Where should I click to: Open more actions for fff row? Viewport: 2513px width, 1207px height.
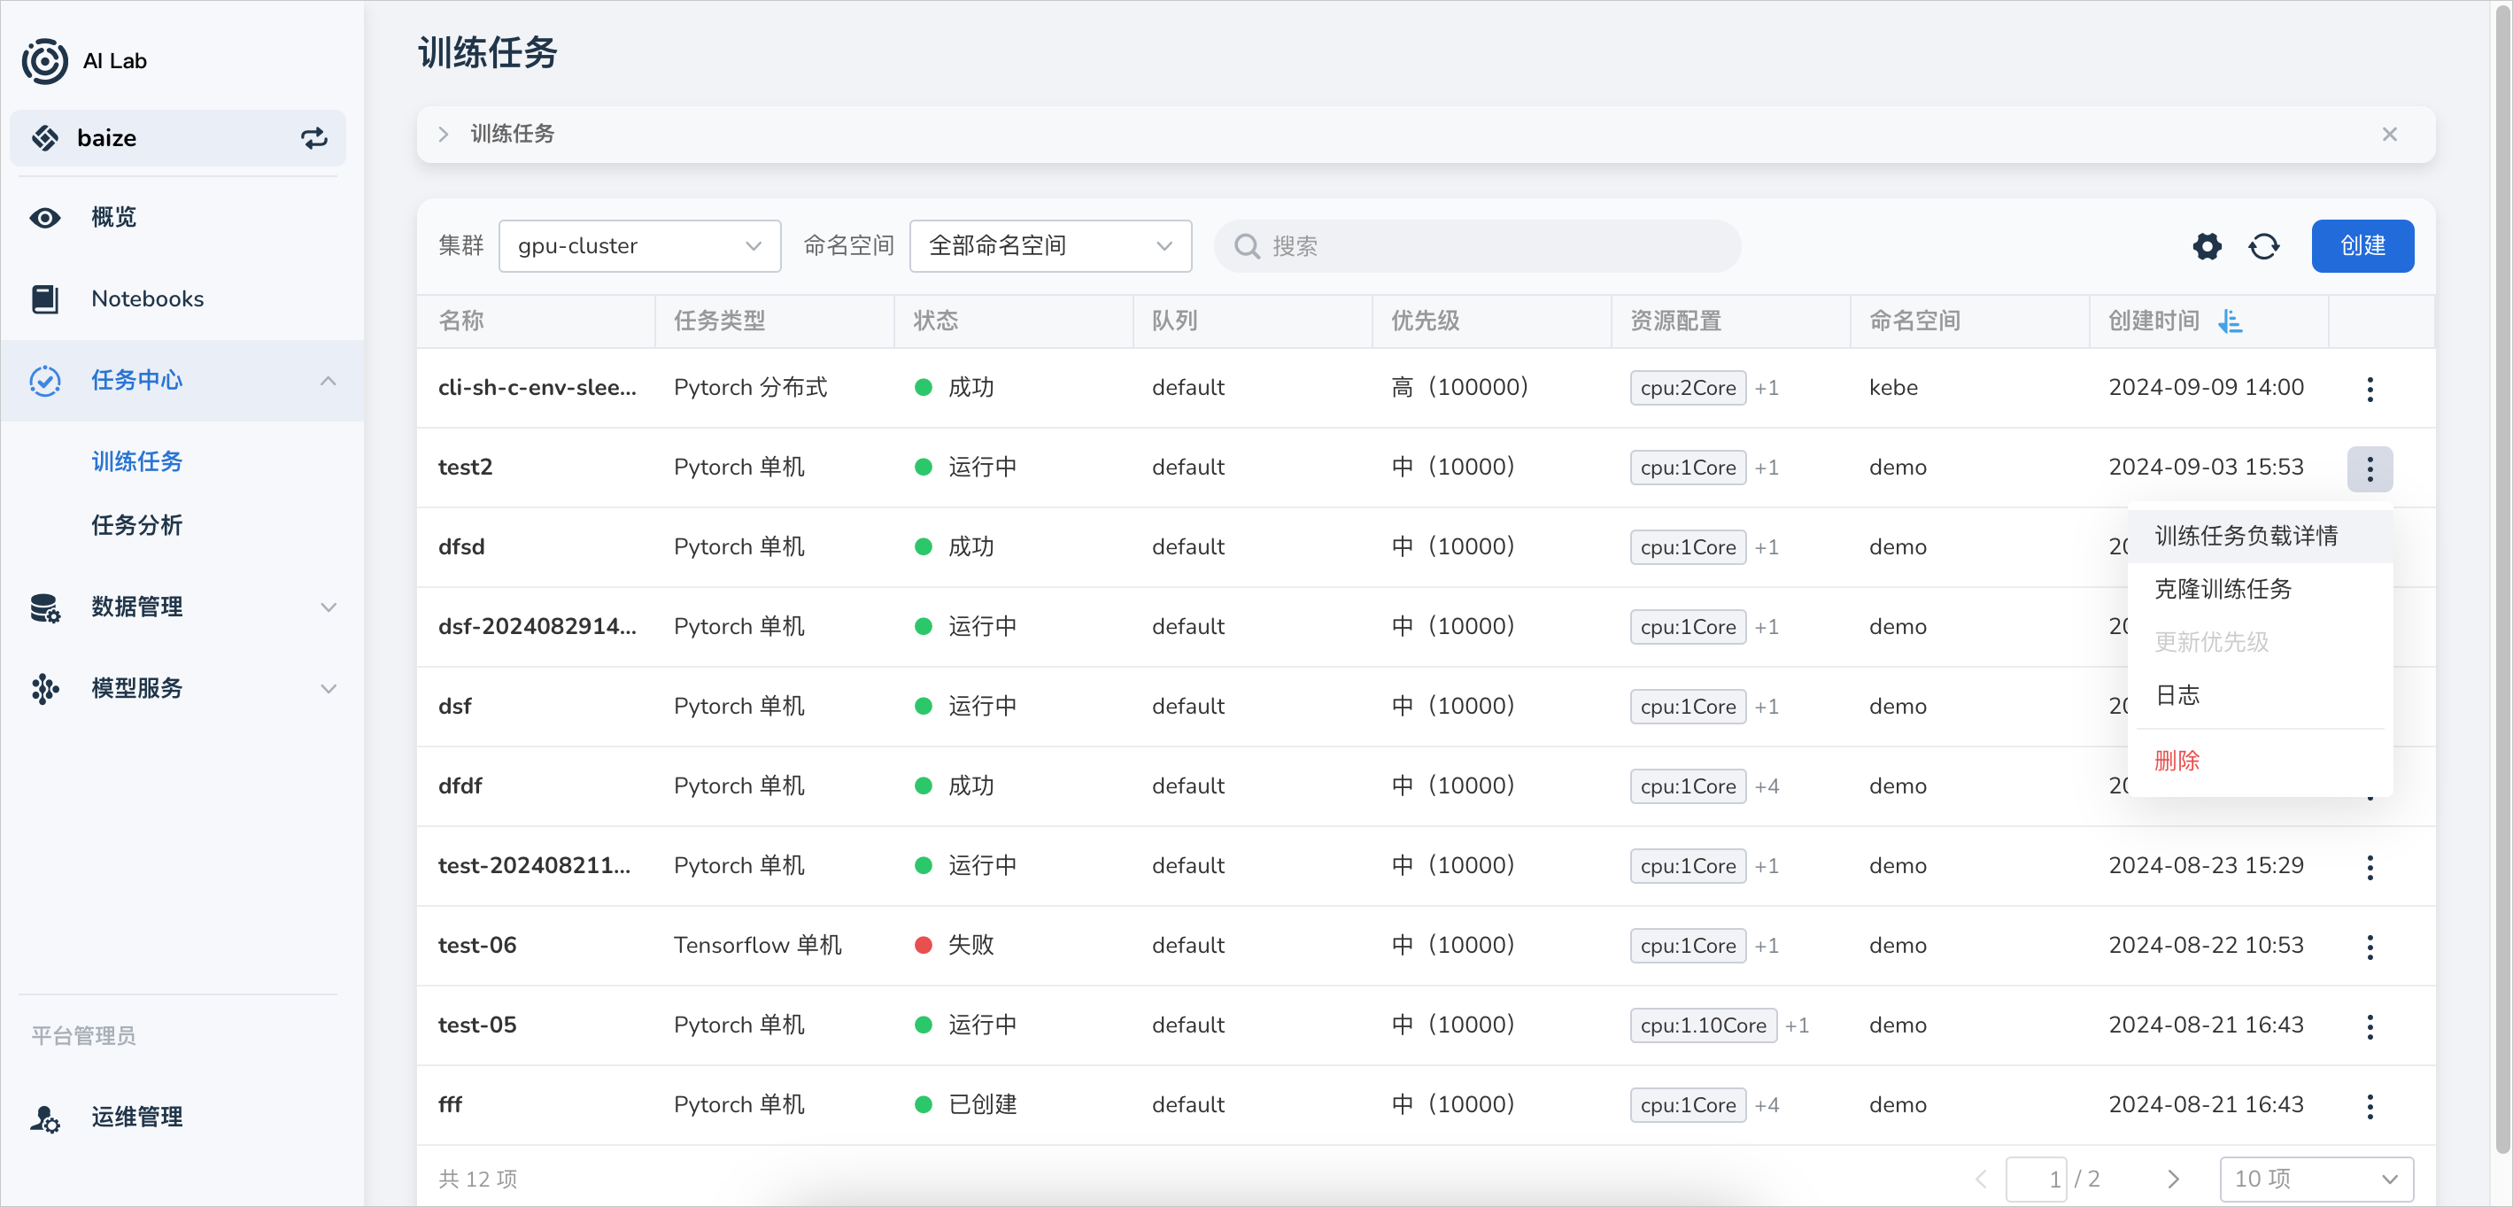[x=2370, y=1105]
